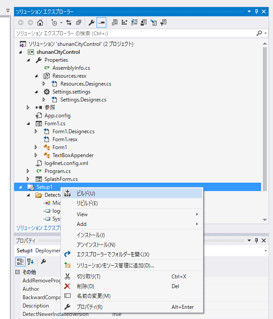Viewport: 273px width, 319px height.
Task: Open the Launch Conditions Editor icon
Action: [x=163, y=23]
